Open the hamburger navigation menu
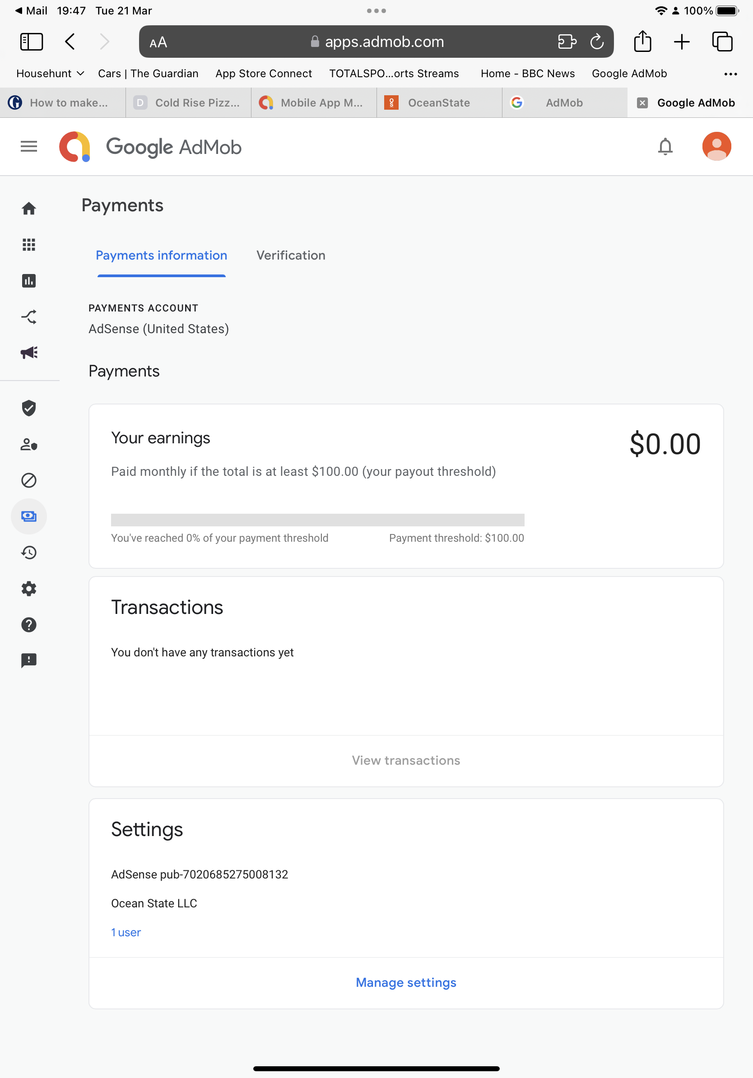Viewport: 753px width, 1078px height. 28,147
